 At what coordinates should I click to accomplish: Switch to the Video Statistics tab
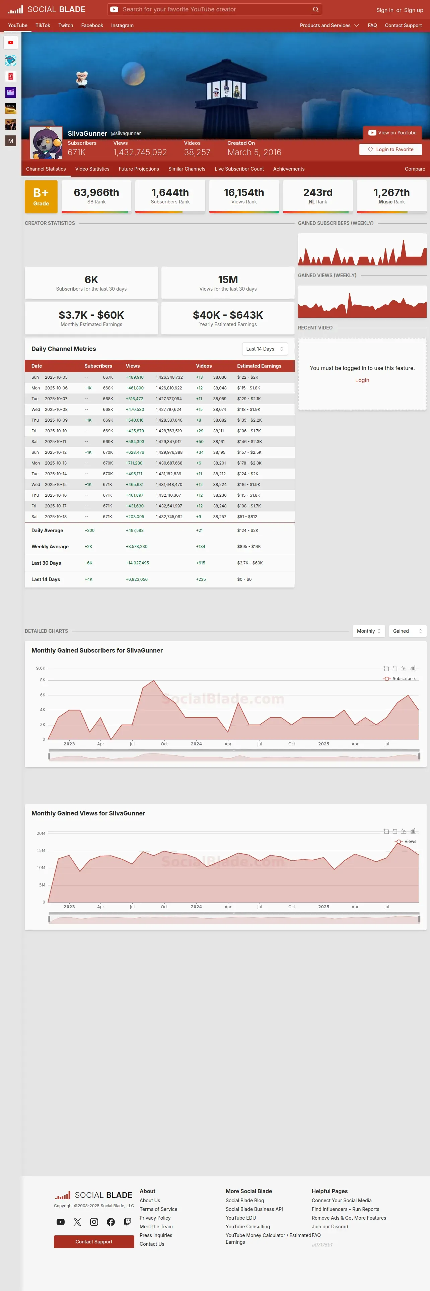click(92, 169)
